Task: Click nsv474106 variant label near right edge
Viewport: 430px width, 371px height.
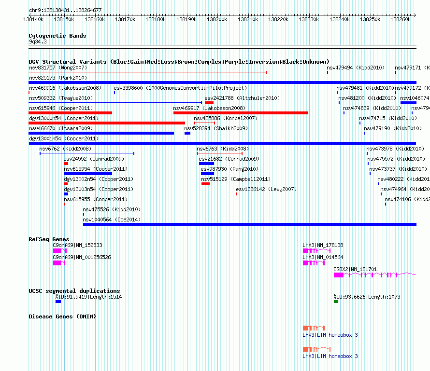Action: click(407, 199)
